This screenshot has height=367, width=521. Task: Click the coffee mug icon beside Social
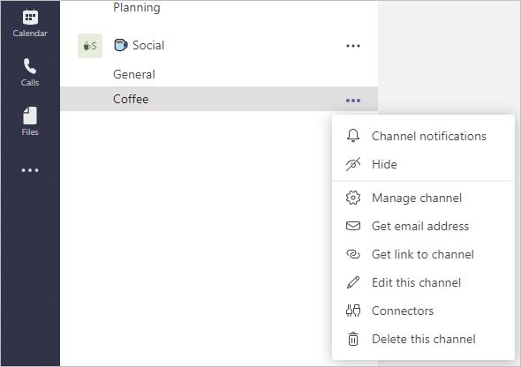coord(121,45)
